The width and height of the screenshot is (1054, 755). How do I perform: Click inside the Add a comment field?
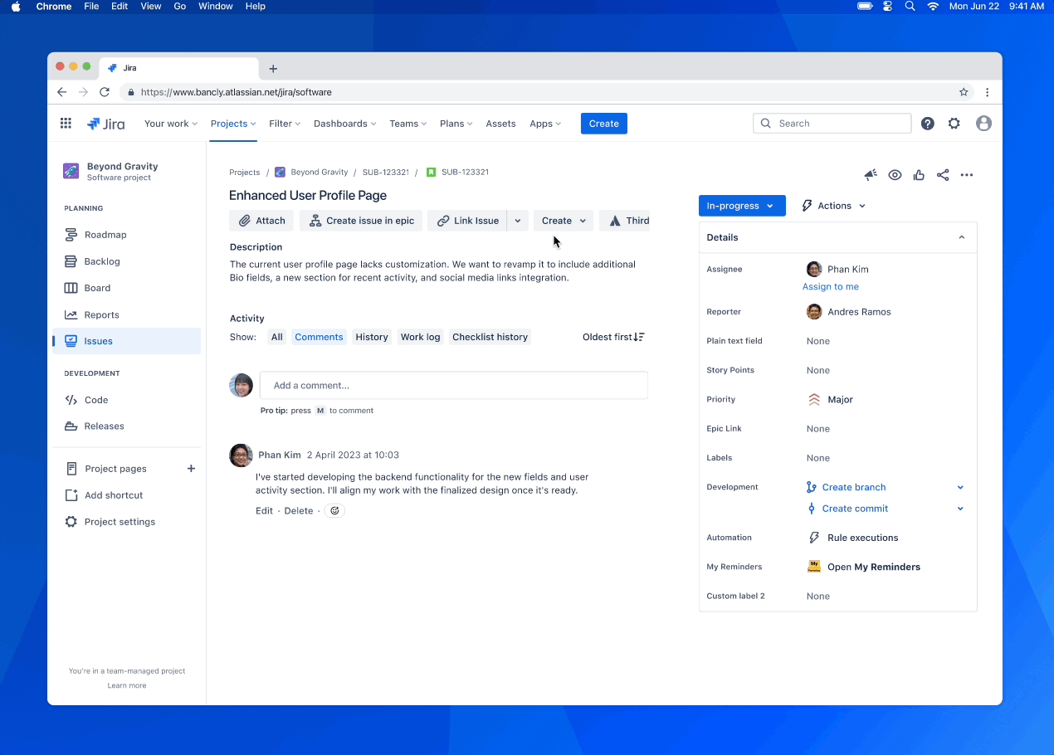[x=454, y=385]
